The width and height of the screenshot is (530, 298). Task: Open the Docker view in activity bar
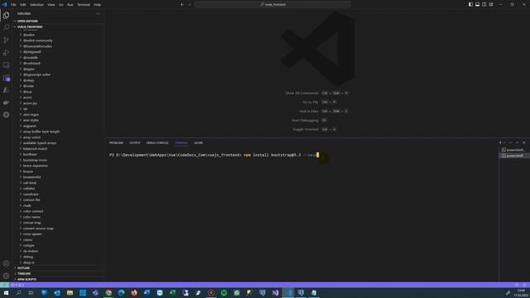pyautogui.click(x=6, y=103)
